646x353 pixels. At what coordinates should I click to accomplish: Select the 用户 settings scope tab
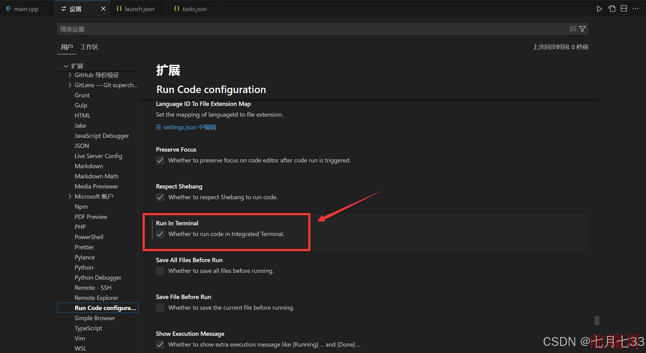pyautogui.click(x=67, y=47)
